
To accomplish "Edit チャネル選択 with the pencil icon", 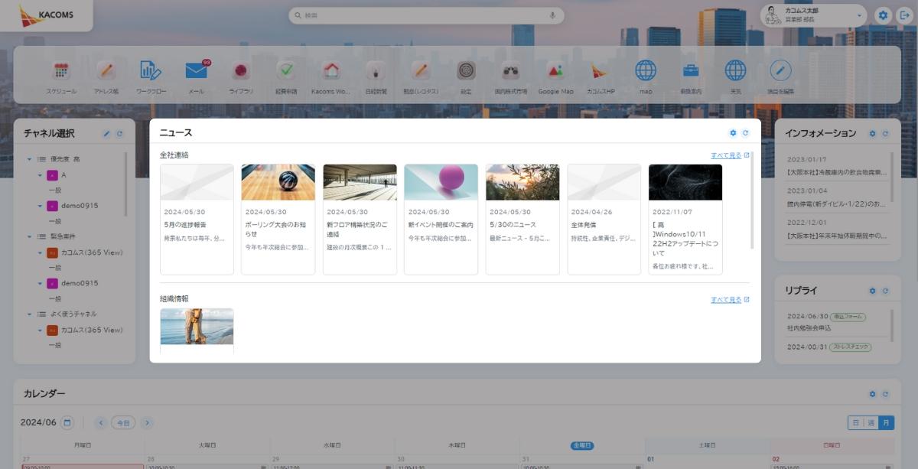I will tap(107, 134).
